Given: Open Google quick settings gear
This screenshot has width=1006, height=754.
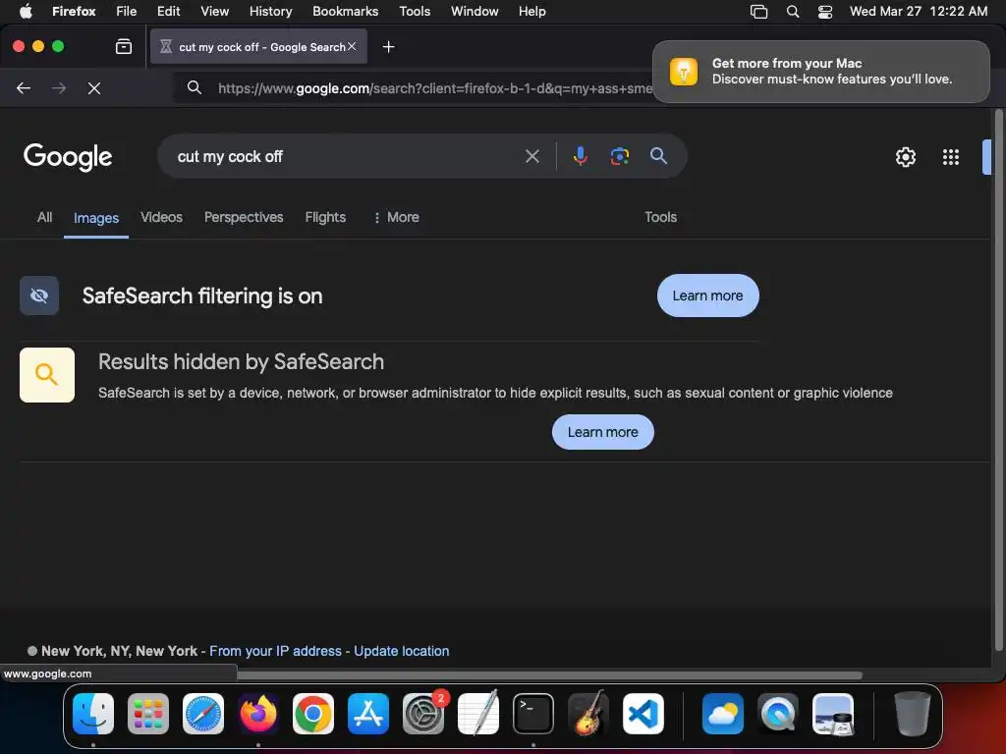Looking at the screenshot, I should click(905, 157).
